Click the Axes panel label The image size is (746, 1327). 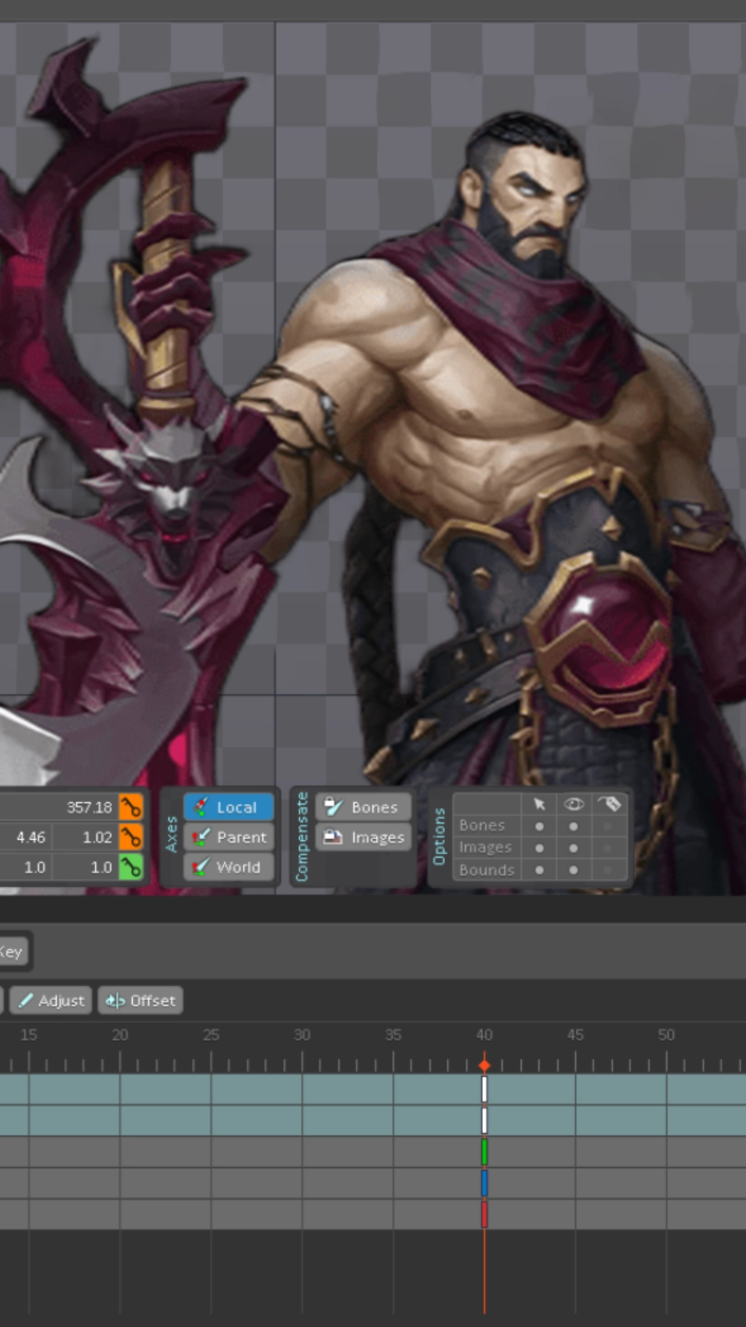pyautogui.click(x=171, y=835)
